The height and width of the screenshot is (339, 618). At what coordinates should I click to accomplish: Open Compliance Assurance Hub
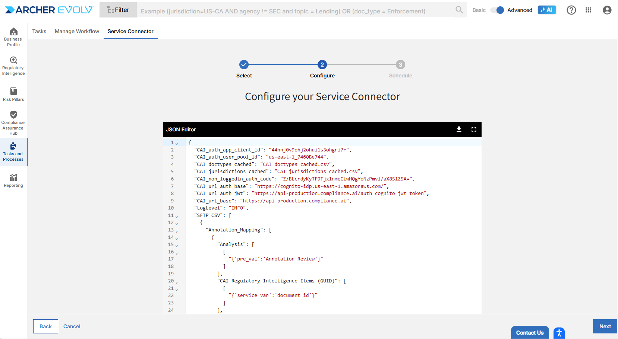pos(13,123)
